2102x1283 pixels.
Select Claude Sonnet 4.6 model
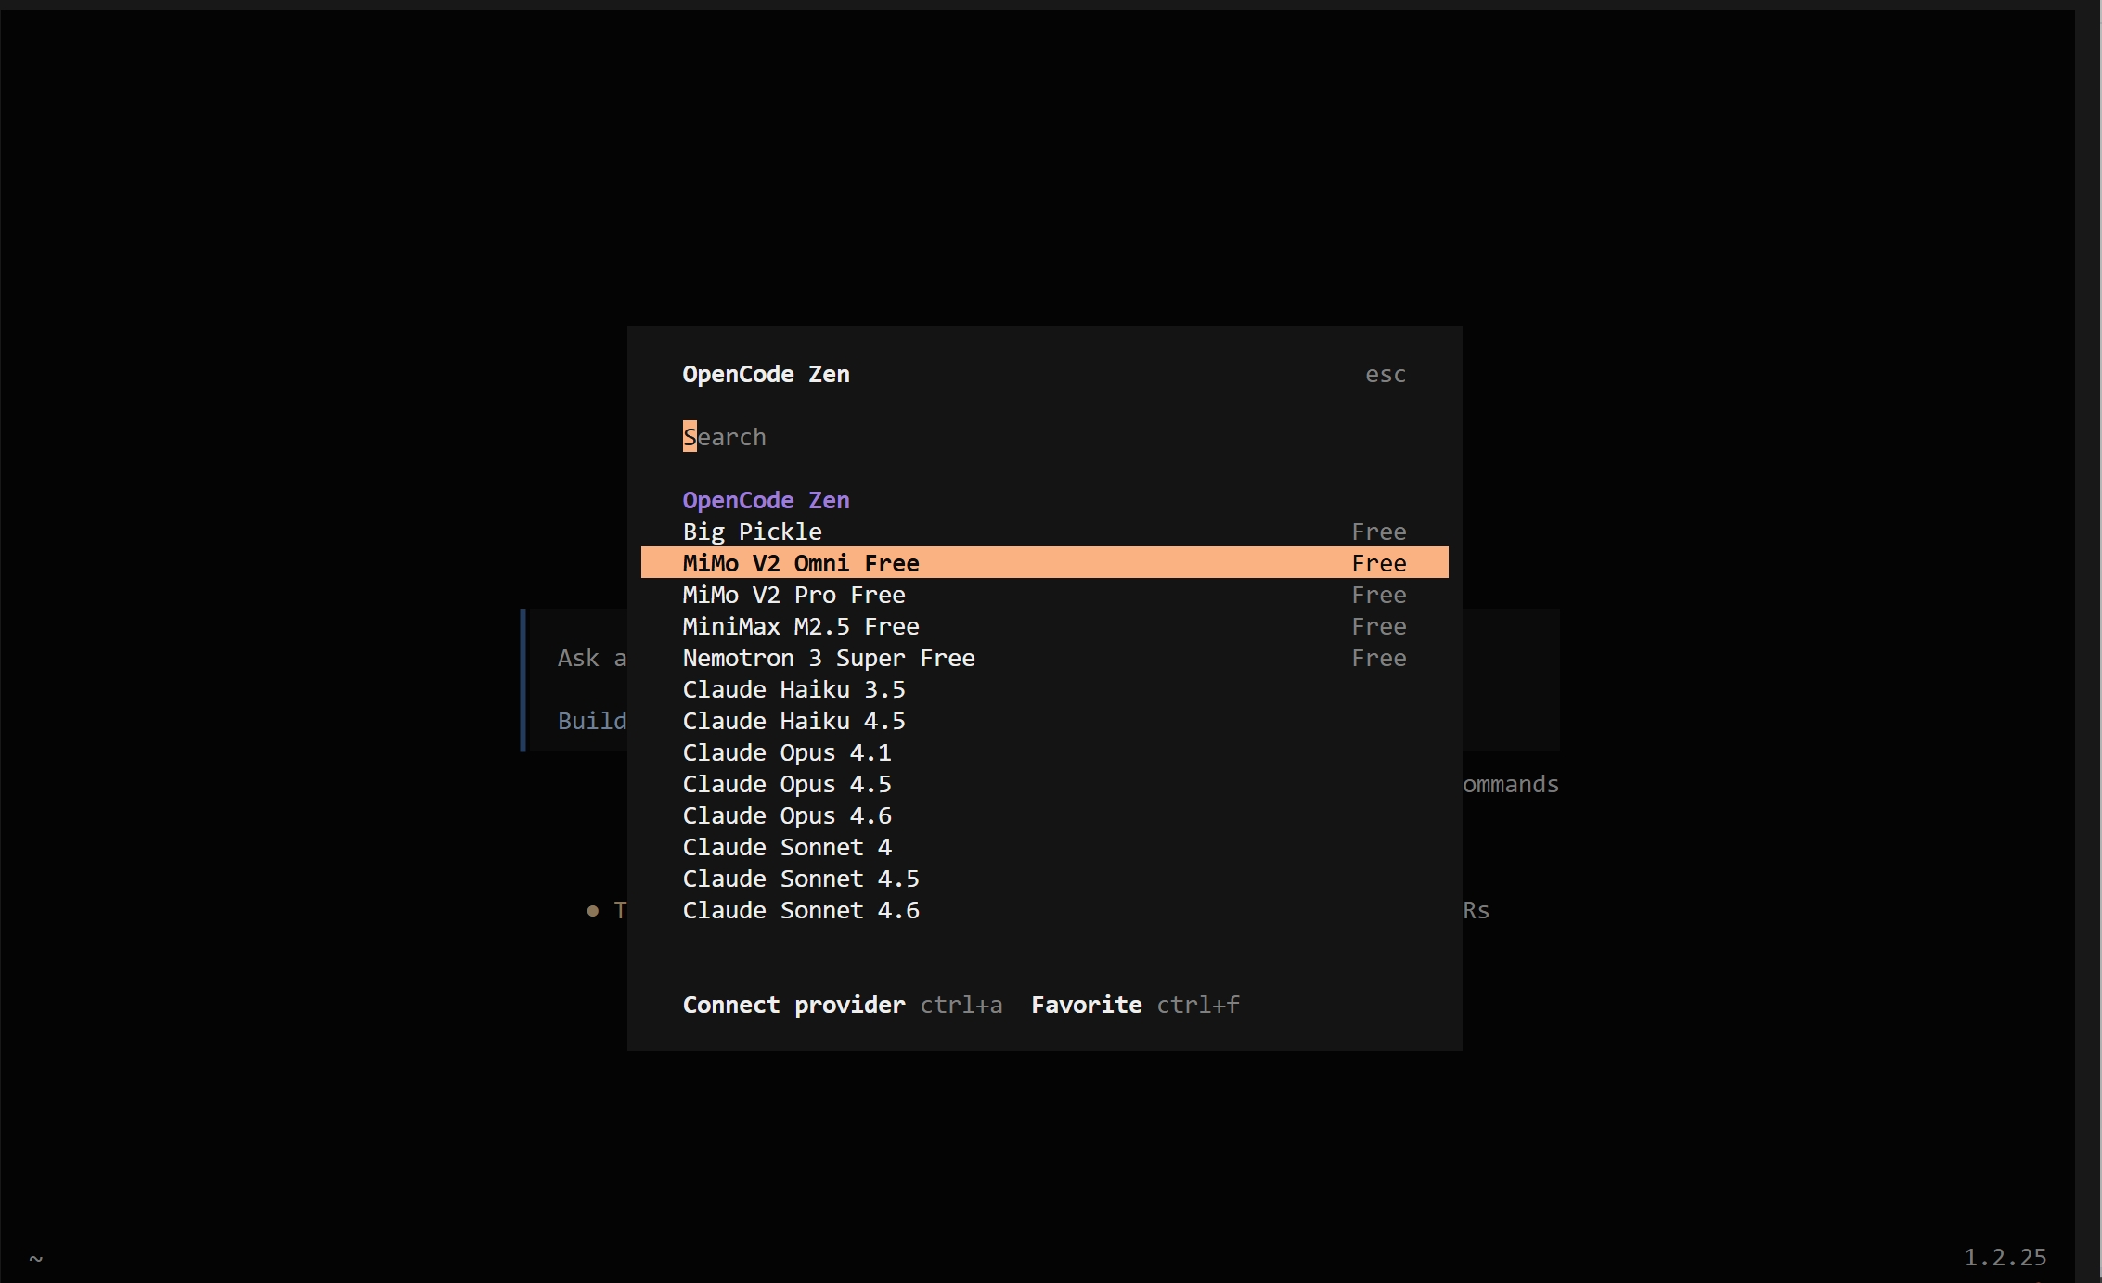tap(1044, 910)
